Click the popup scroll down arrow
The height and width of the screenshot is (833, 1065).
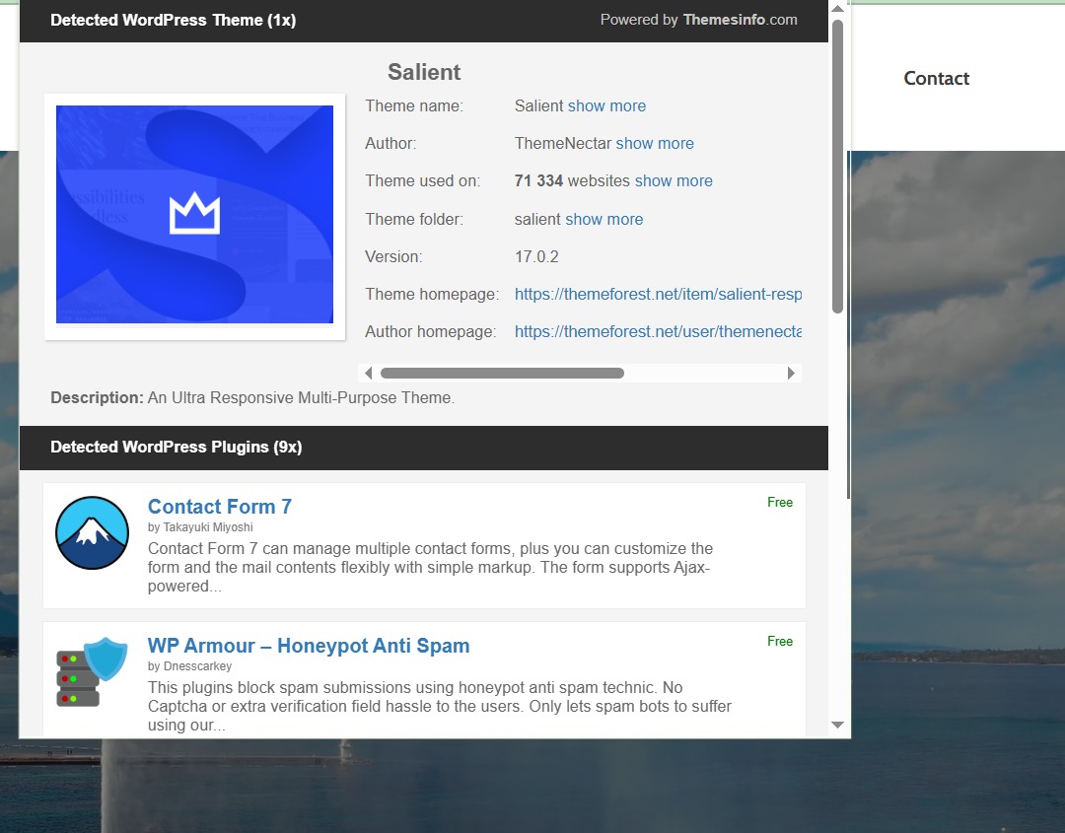tap(837, 726)
